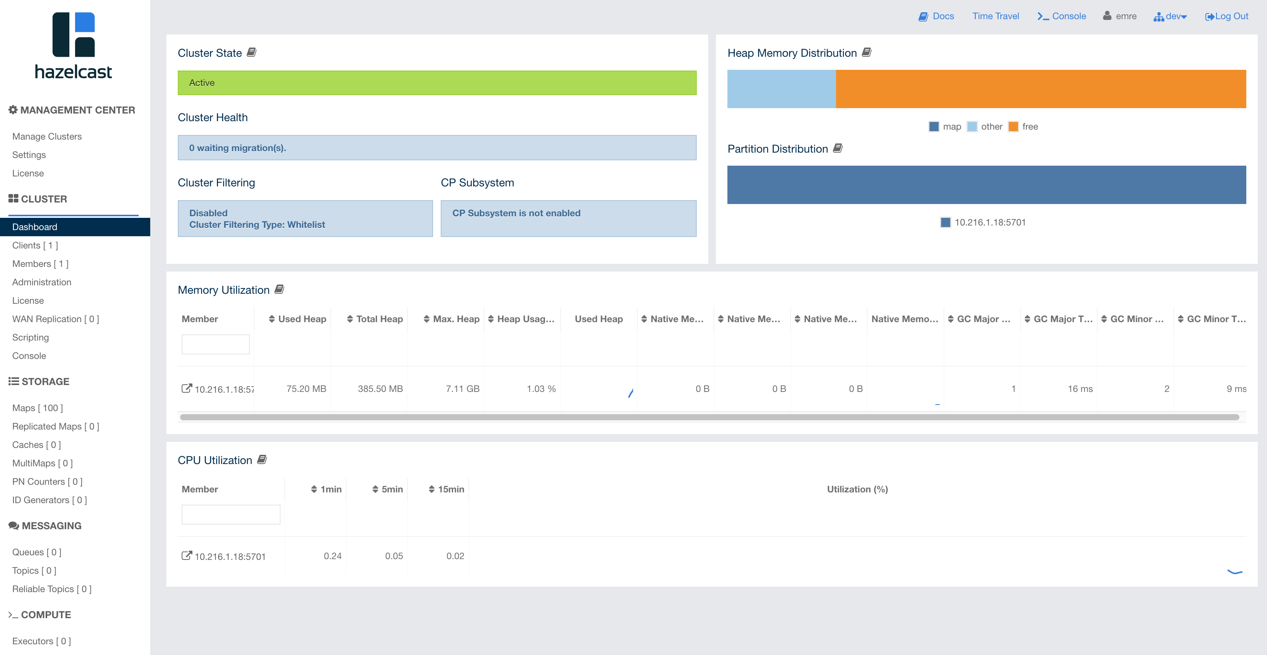This screenshot has width=1267, height=655.
Task: Open the Cluster State documentation icon
Action: [x=251, y=52]
